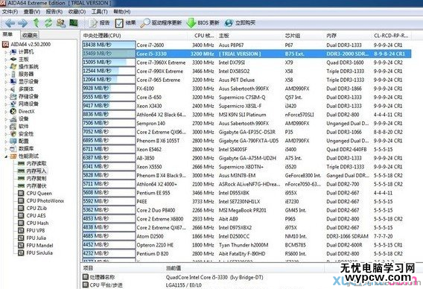Screen dimensions: 423x289
Task: Click the 18438 MB/秒 result bar
Action: point(109,45)
